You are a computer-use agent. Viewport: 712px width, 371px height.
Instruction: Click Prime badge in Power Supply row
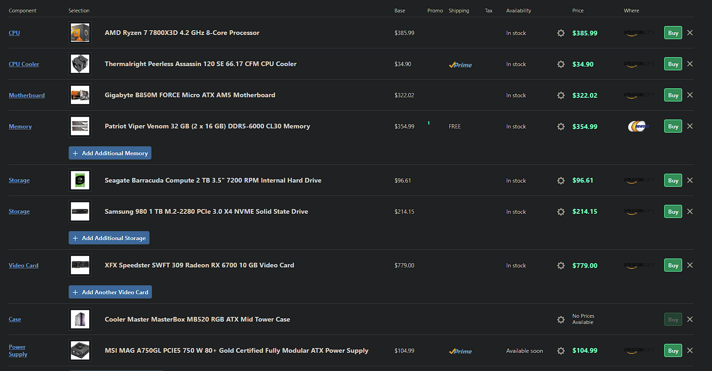(460, 351)
